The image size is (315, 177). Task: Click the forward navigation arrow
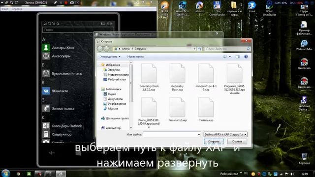[x=106, y=49]
